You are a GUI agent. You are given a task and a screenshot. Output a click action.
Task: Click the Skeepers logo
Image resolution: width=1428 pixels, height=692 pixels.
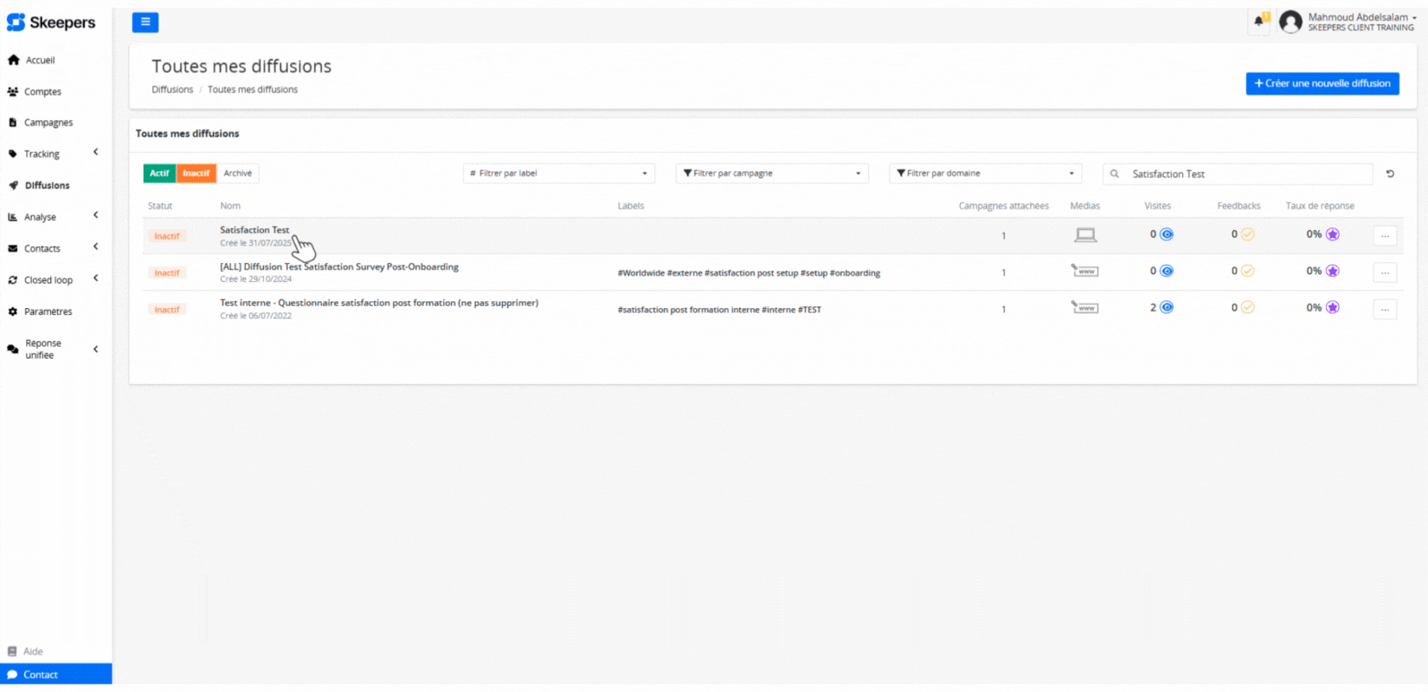pyautogui.click(x=51, y=22)
